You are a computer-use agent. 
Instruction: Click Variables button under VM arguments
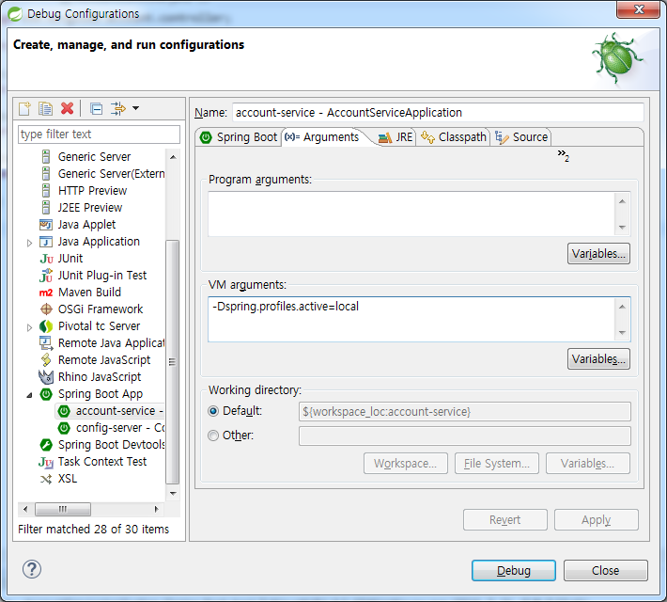click(x=598, y=358)
